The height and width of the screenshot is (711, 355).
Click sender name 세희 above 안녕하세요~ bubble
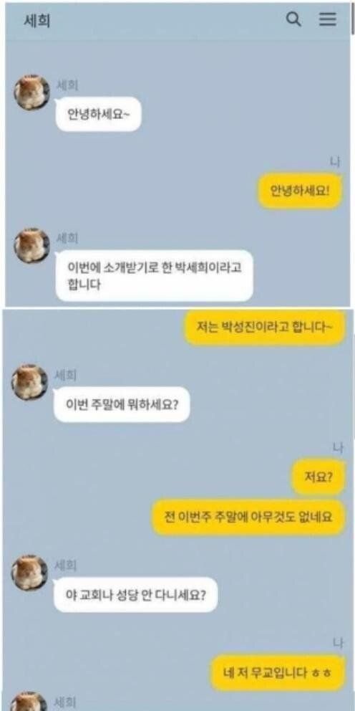(67, 85)
